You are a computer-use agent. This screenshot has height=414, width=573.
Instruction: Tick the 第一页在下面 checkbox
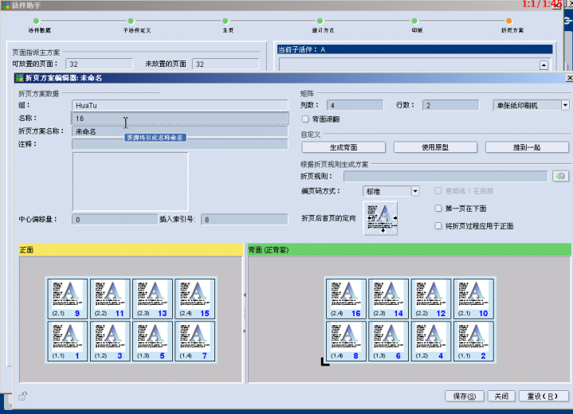click(x=438, y=208)
